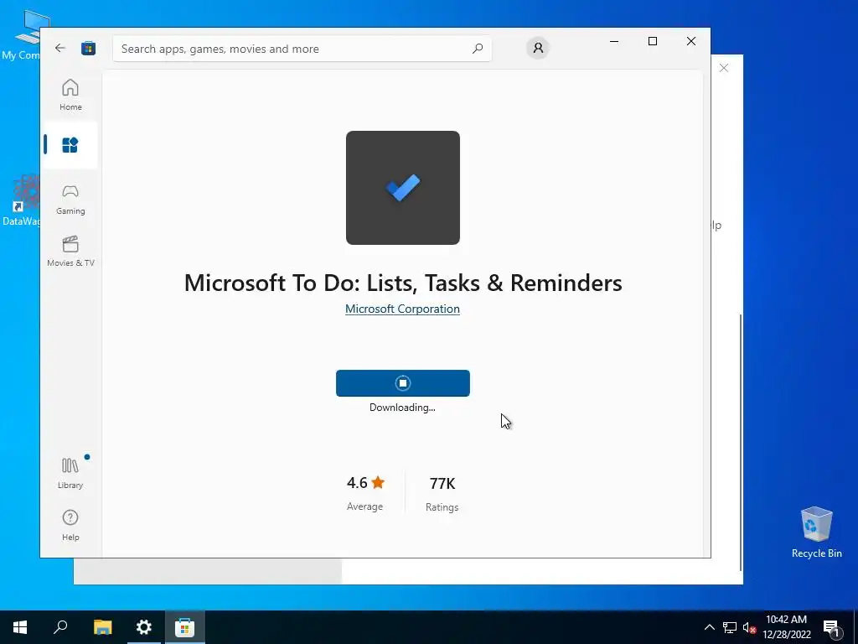Viewport: 858px width, 644px height.
Task: Open the Movies & TV section
Action: 70,252
